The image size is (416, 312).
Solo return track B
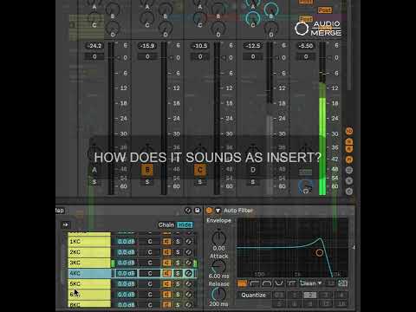pos(147,182)
